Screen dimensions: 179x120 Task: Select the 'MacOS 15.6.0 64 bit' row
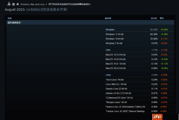(139, 59)
